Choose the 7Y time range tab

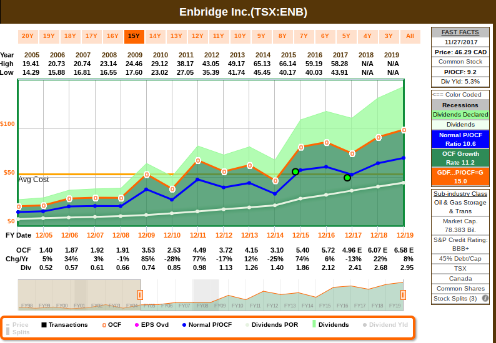tap(304, 36)
